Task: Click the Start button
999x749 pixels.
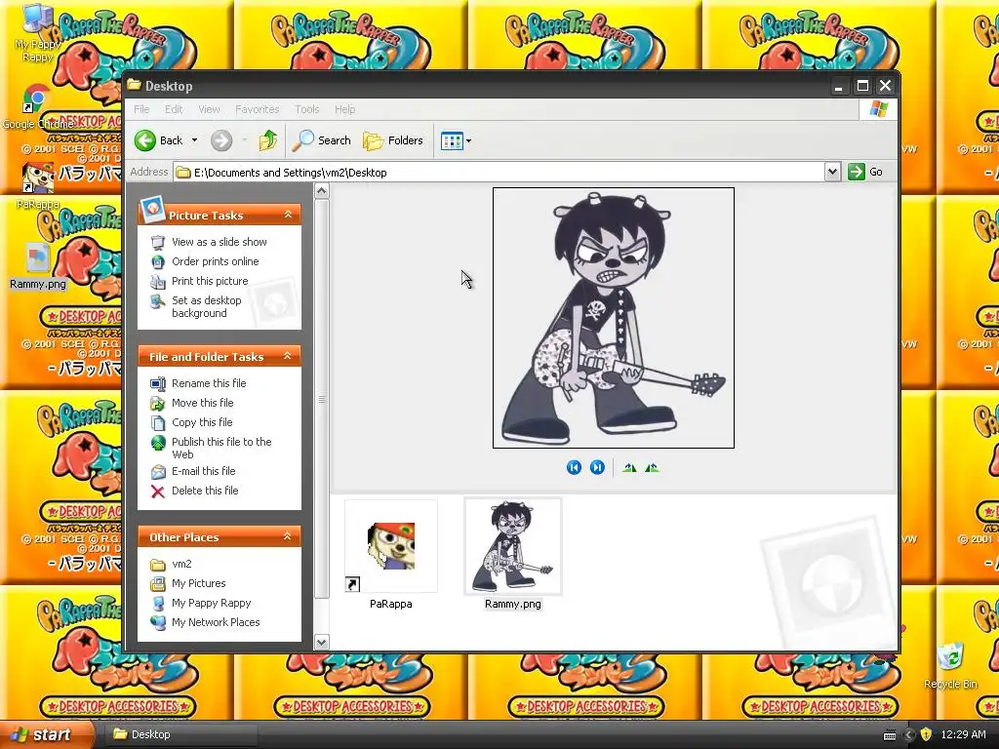Action: 46,735
